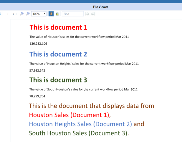Click the Houston Heights value 57,982,342

(x=37, y=70)
